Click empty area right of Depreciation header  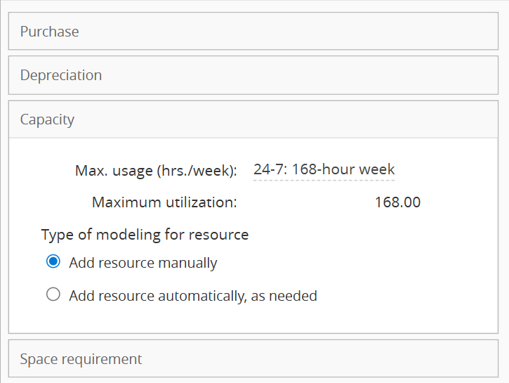pyautogui.click(x=351, y=75)
